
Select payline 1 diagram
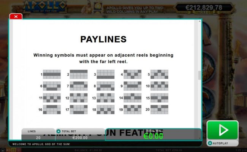[x=52, y=74]
